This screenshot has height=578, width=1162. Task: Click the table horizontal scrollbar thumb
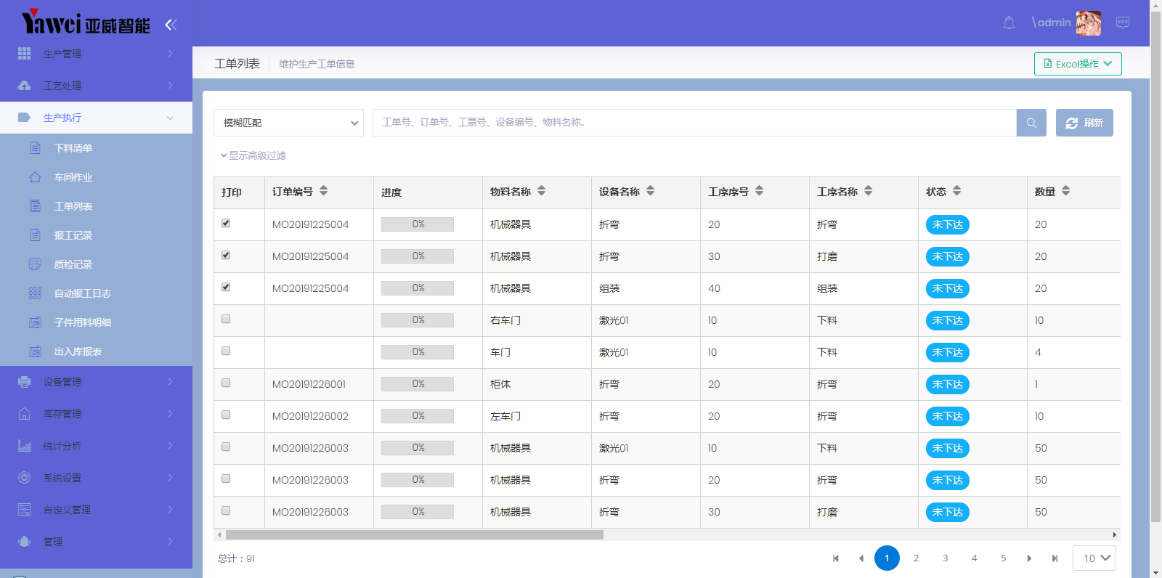[x=414, y=534]
